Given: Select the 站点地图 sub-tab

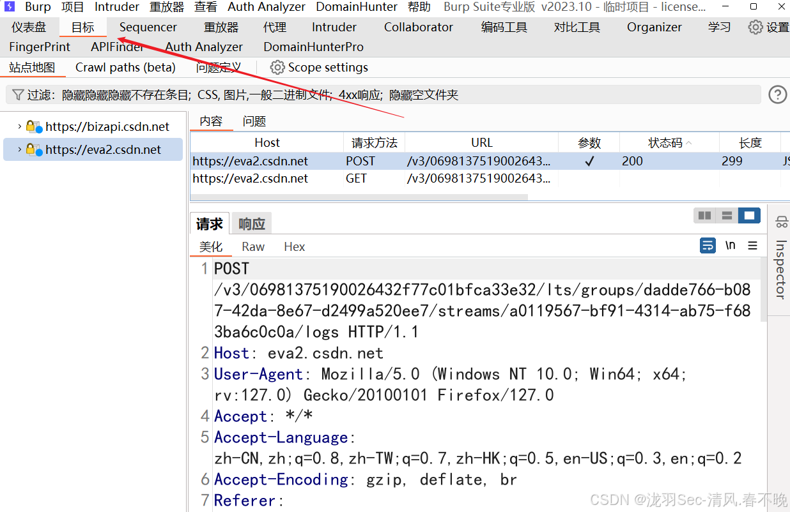Looking at the screenshot, I should click(32, 67).
